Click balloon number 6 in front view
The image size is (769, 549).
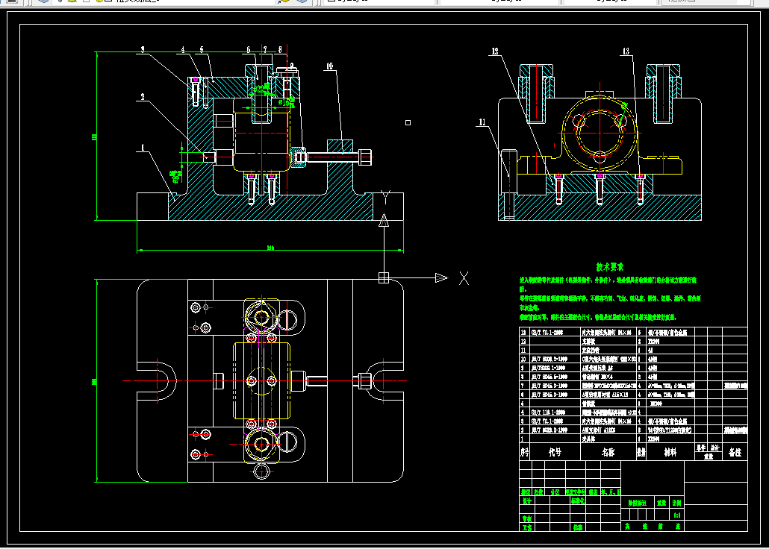pos(248,49)
